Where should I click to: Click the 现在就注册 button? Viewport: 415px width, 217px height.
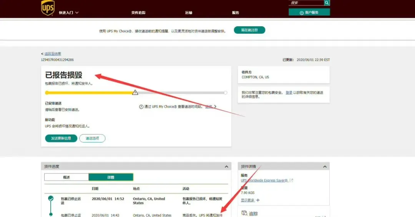tap(249, 30)
